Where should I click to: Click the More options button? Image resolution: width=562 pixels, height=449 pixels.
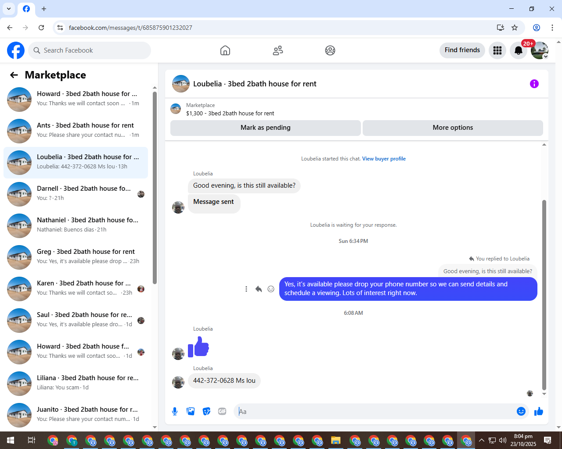(x=453, y=128)
